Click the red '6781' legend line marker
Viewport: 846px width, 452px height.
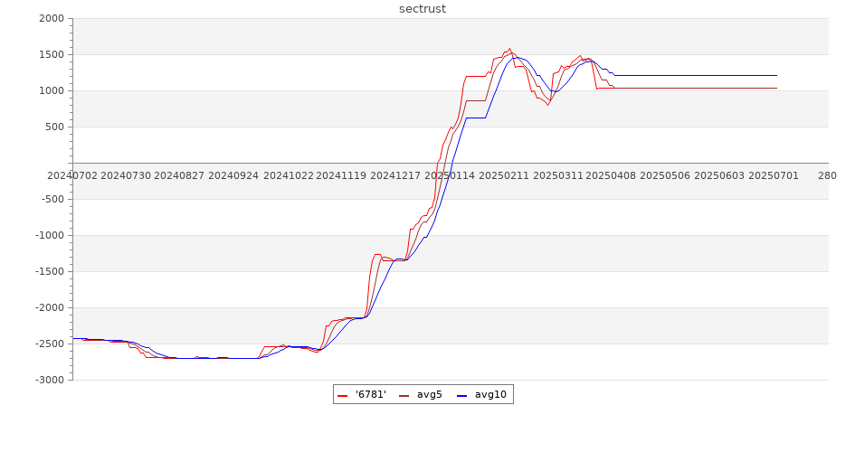342,395
